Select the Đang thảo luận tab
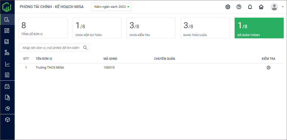This screenshot has height=140, width=287. (x=205, y=28)
